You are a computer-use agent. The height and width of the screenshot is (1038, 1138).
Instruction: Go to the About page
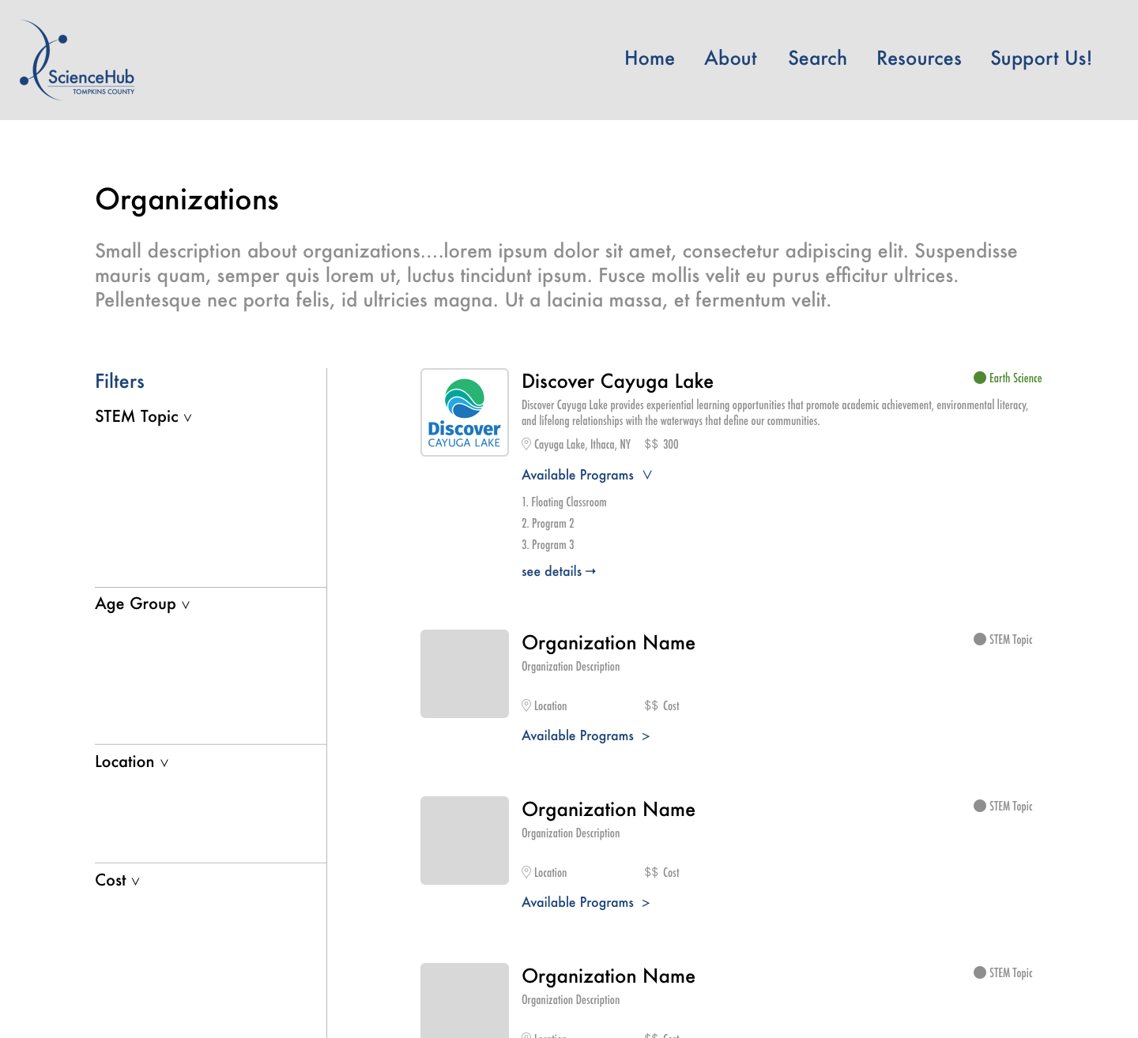pyautogui.click(x=731, y=58)
